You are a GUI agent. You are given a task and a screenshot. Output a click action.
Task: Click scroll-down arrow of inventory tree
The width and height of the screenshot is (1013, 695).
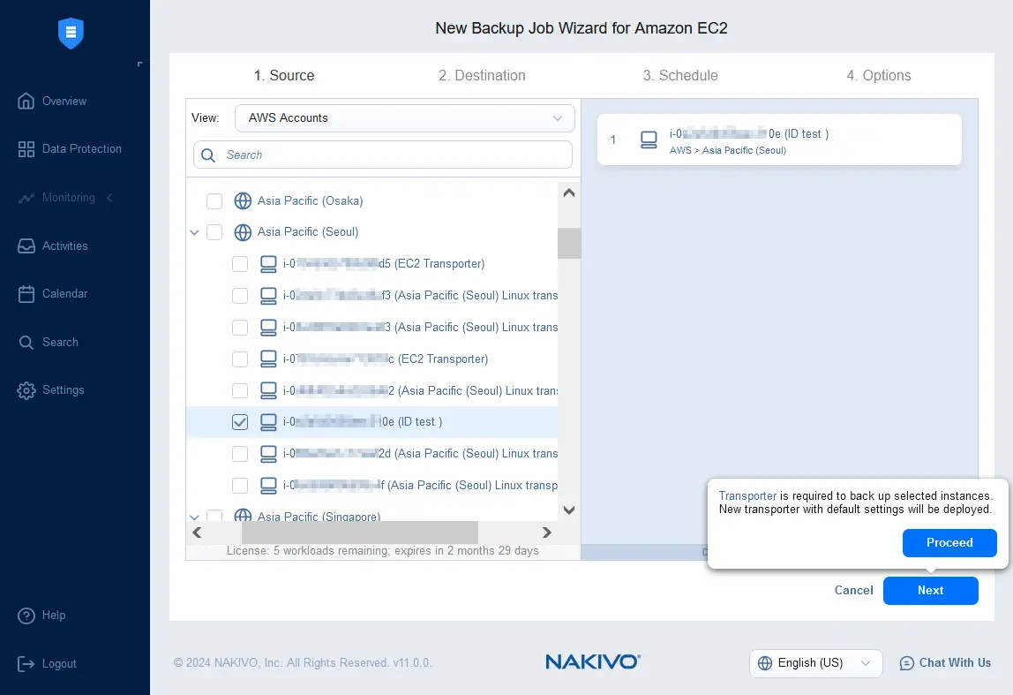coord(569,510)
